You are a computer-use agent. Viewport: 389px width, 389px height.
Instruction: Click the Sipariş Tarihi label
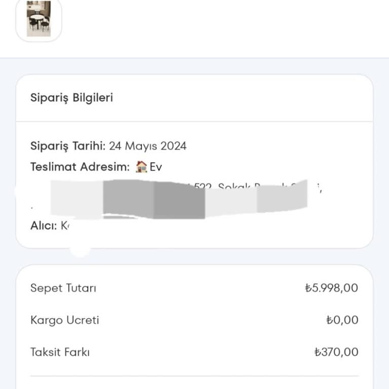click(68, 146)
